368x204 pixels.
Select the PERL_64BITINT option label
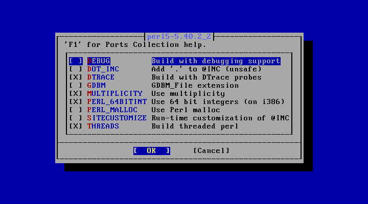pyautogui.click(x=117, y=101)
